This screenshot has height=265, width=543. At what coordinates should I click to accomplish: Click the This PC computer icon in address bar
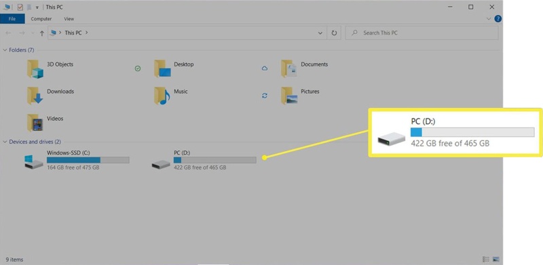pyautogui.click(x=53, y=33)
